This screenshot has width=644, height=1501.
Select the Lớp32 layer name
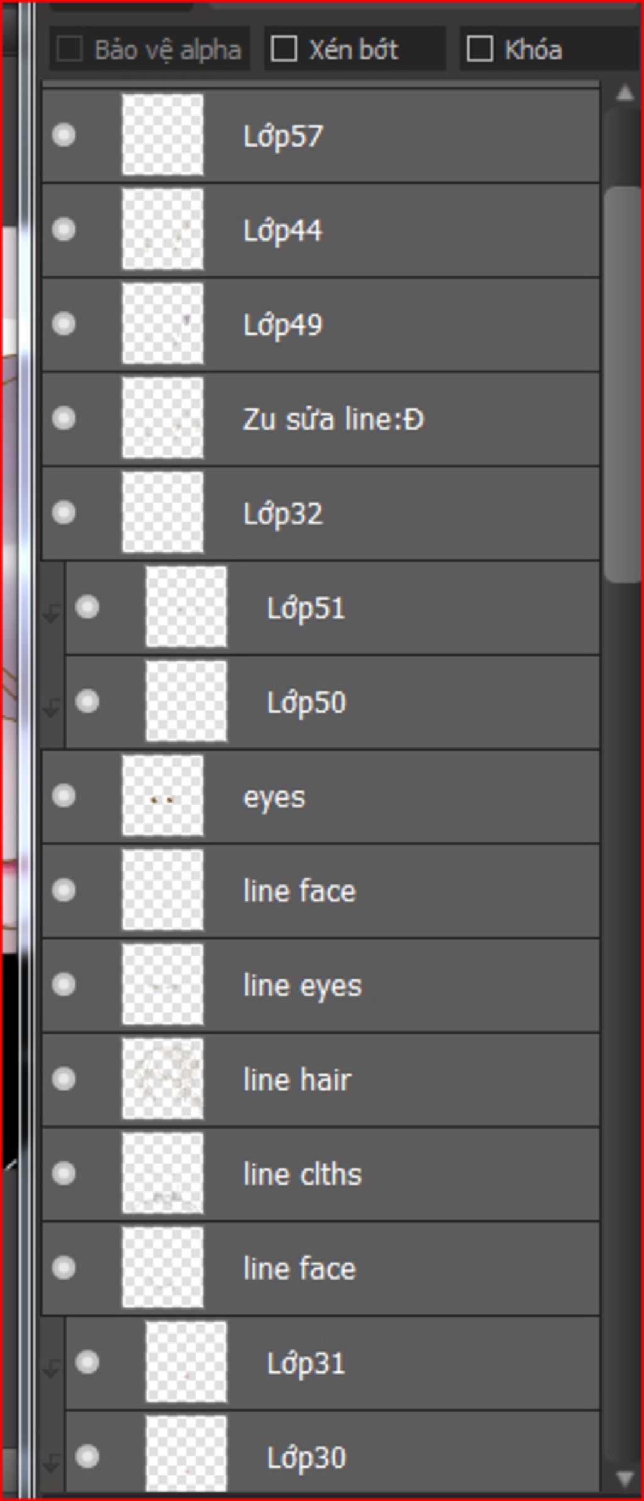pyautogui.click(x=283, y=514)
